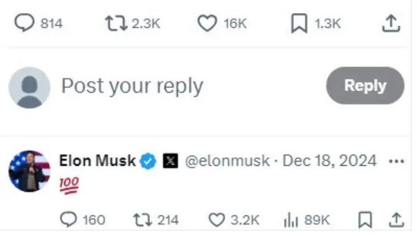Viewport: 417px width, 236px height.
Task: Open the three-dot more options menu
Action: click(x=396, y=161)
